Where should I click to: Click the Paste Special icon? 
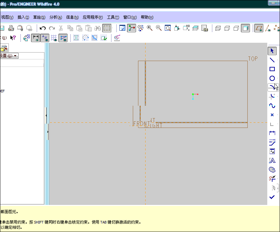[88, 28]
